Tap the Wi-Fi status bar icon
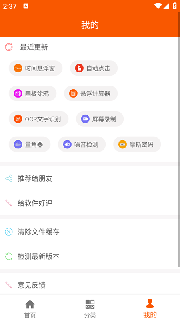Viewport: 180px width, 322px height. pyautogui.click(x=158, y=6)
